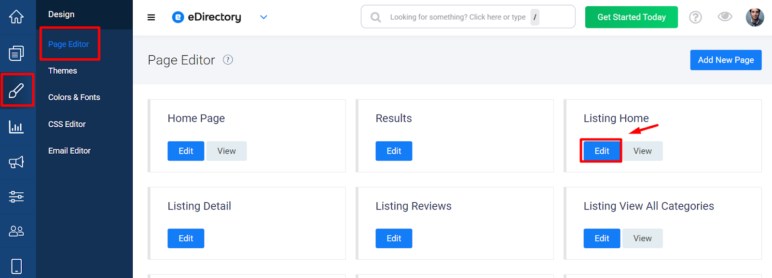Click the 'Listing Home' card title
The height and width of the screenshot is (278, 772).
click(616, 119)
